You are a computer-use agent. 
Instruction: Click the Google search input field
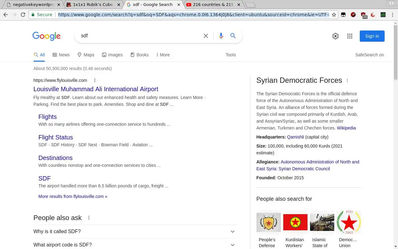click(140, 36)
